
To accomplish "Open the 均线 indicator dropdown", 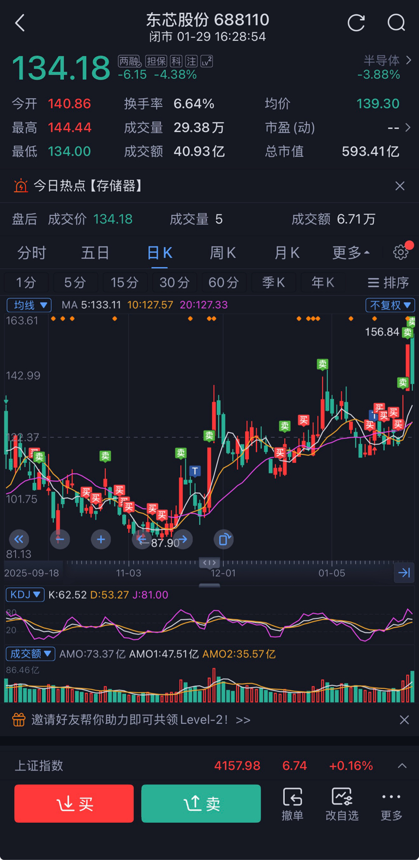I will click(x=29, y=305).
